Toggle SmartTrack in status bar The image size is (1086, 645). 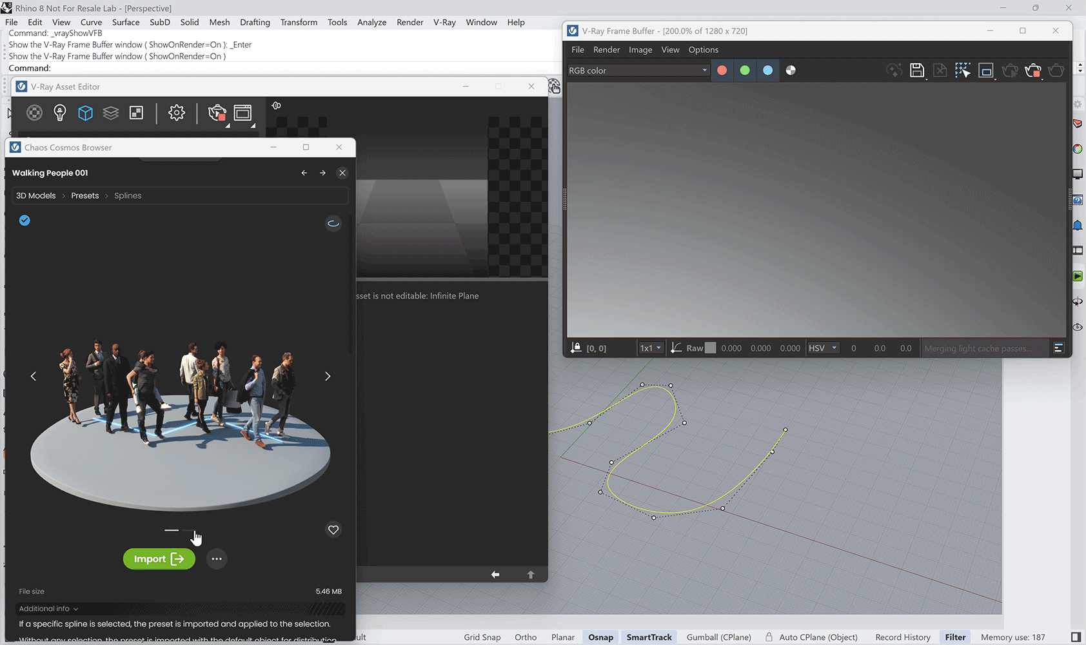coord(649,637)
